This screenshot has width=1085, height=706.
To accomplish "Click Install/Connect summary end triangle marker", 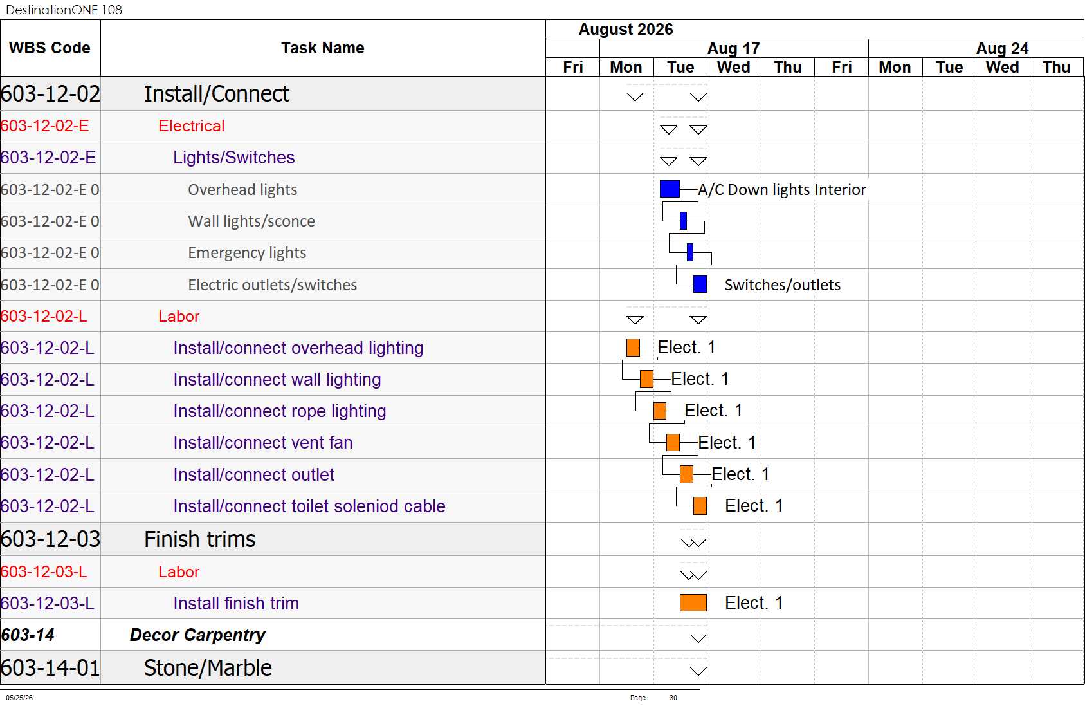I will (698, 97).
